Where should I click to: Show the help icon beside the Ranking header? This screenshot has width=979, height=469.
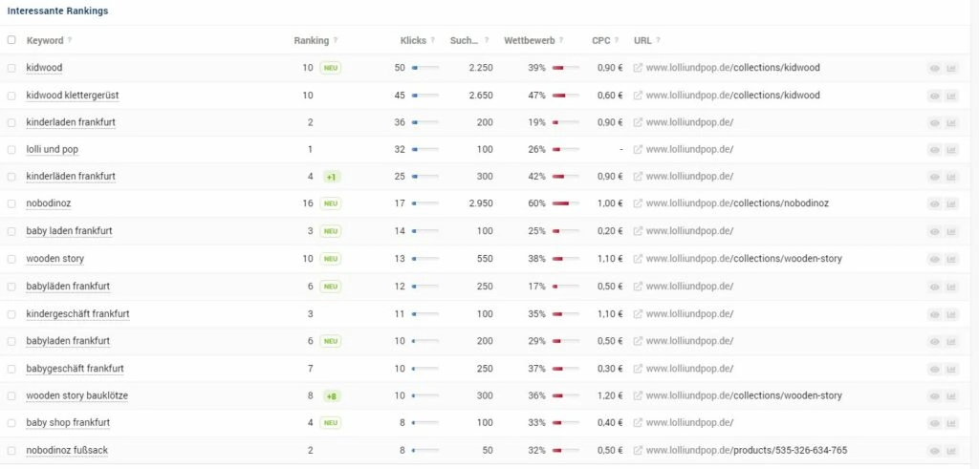pyautogui.click(x=336, y=40)
